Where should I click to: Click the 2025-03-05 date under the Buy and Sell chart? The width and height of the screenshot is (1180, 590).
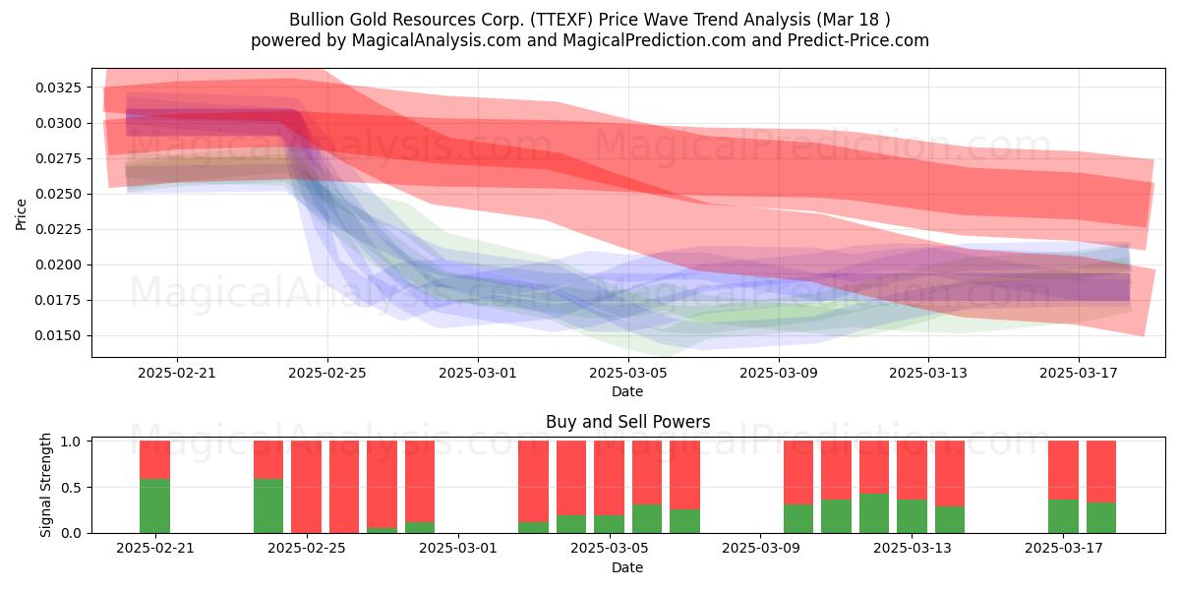coord(610,549)
